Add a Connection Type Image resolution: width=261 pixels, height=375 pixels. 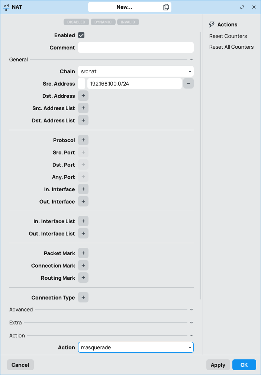tap(83, 297)
